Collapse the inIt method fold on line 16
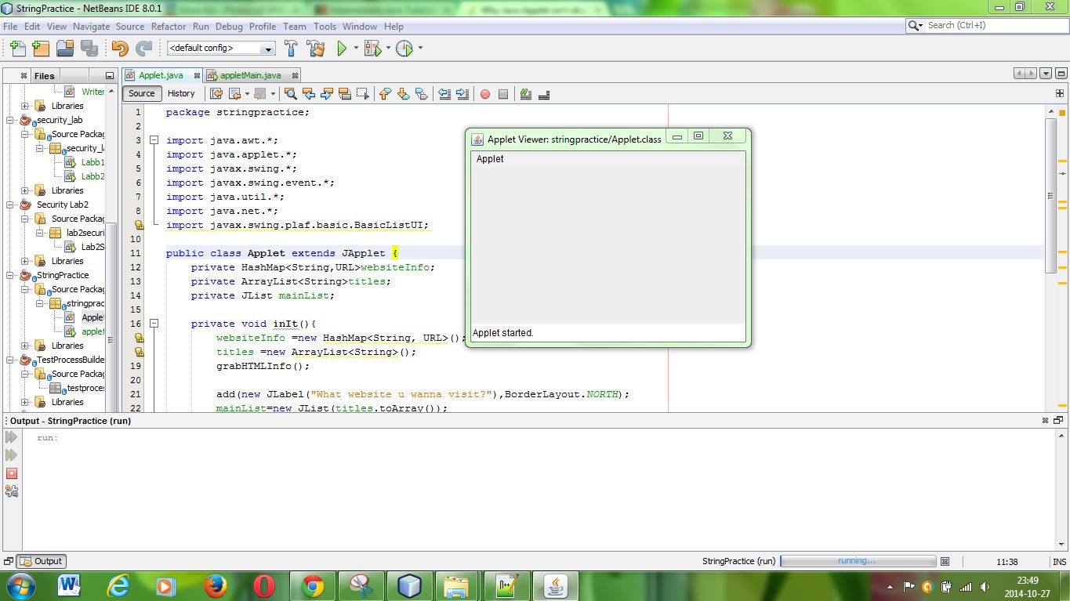This screenshot has height=601, width=1070. [154, 324]
